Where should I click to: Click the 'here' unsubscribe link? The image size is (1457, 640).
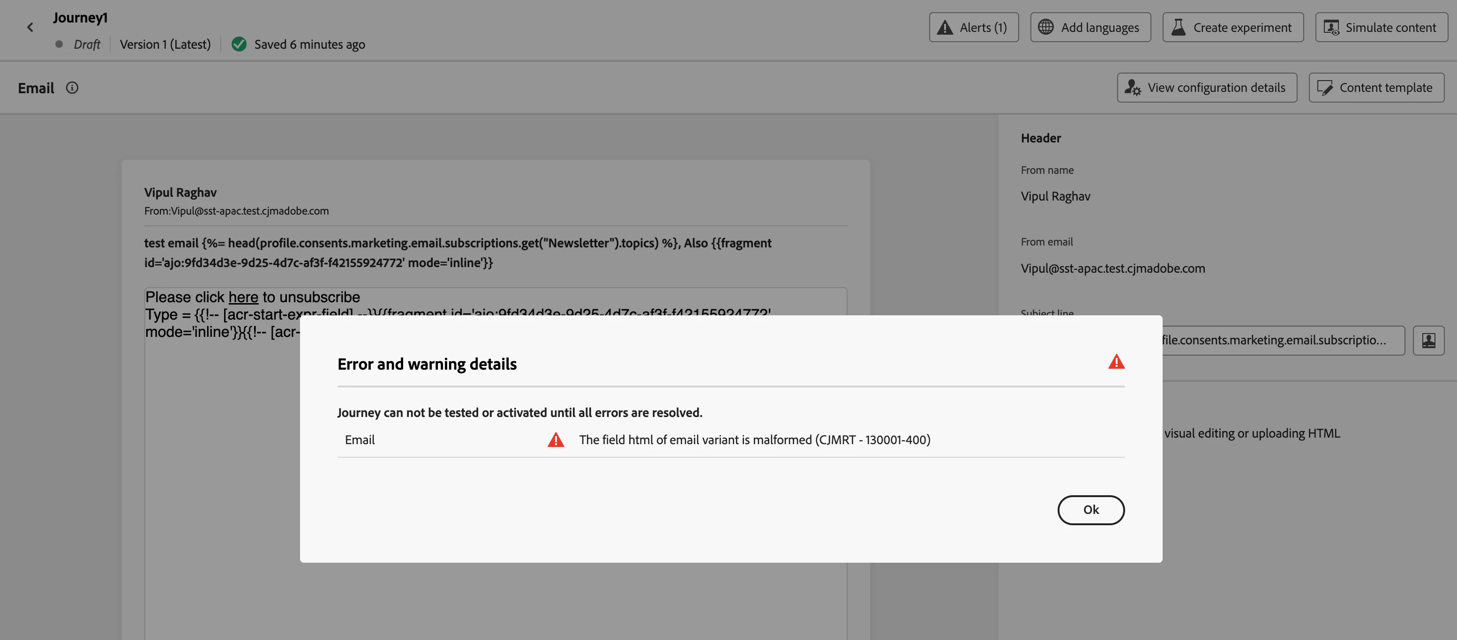243,298
